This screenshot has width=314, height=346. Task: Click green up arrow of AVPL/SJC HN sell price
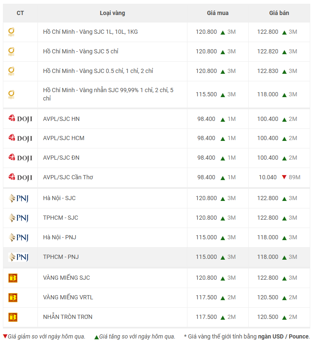click(284, 120)
